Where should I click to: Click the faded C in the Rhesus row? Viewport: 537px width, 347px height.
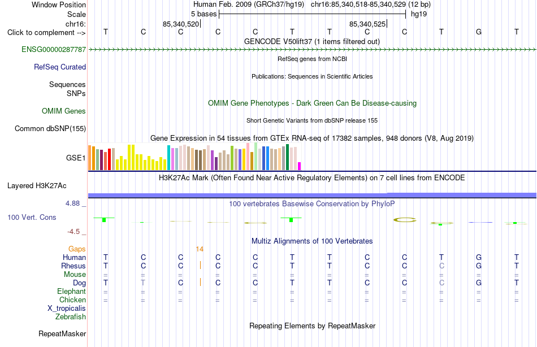coord(442,266)
